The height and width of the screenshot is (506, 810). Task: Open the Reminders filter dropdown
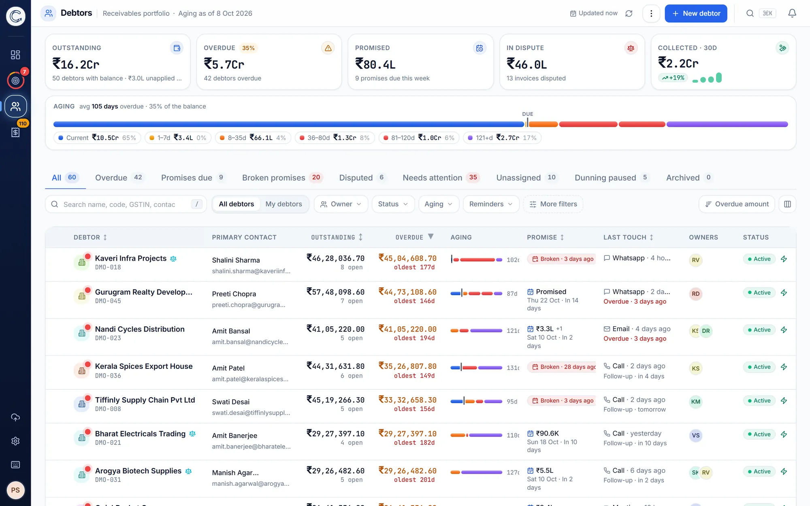(x=491, y=204)
